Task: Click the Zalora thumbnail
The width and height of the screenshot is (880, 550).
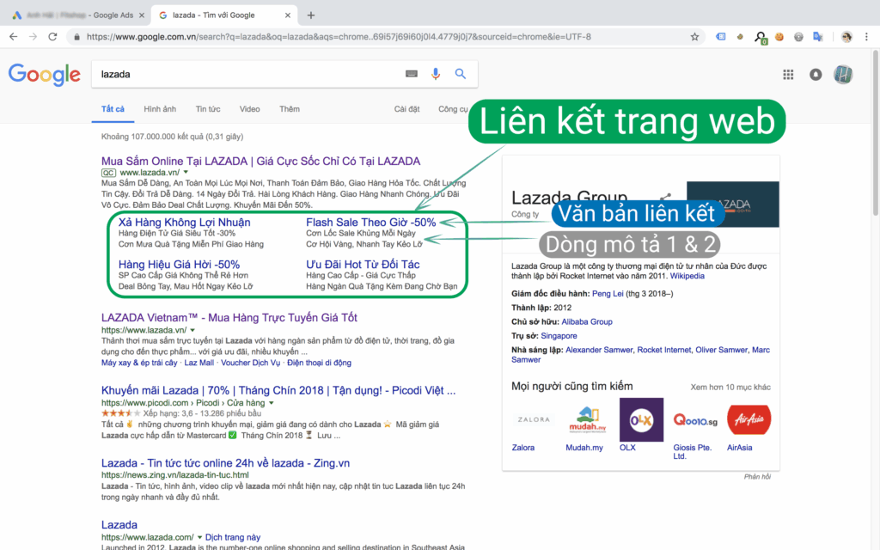Action: pyautogui.click(x=533, y=419)
